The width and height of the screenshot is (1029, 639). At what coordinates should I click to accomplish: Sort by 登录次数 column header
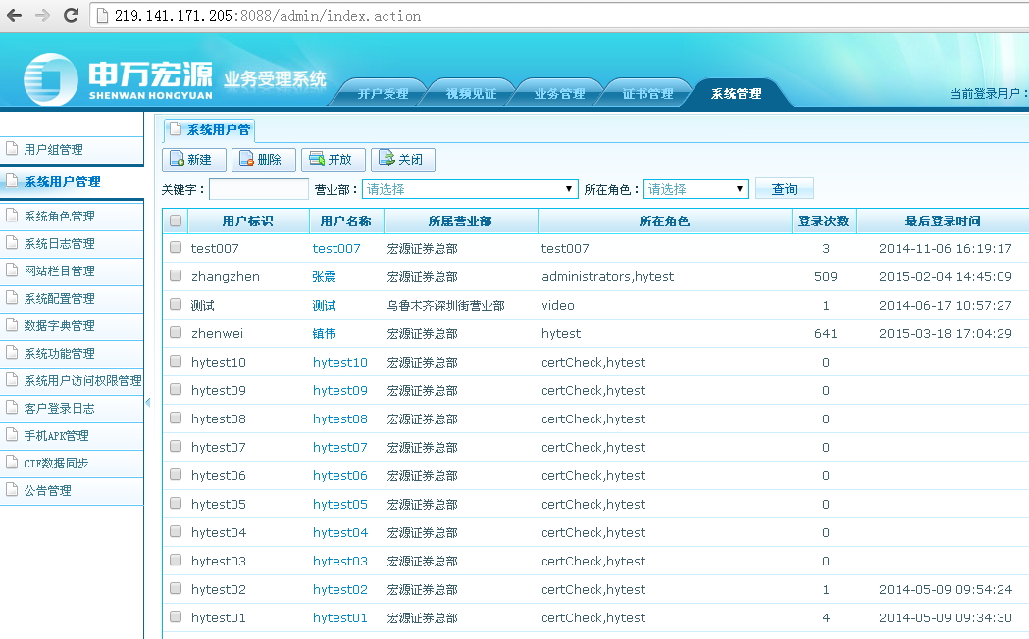[824, 221]
